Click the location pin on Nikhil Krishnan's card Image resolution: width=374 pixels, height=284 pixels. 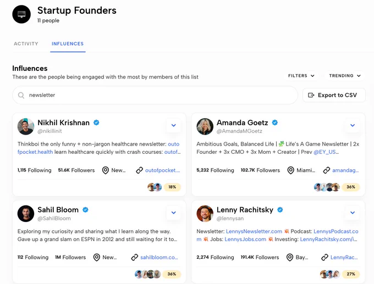[106, 170]
